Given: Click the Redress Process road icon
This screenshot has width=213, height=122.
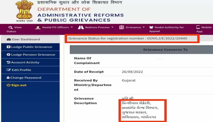Looking at the screenshot, I should click(81, 27).
